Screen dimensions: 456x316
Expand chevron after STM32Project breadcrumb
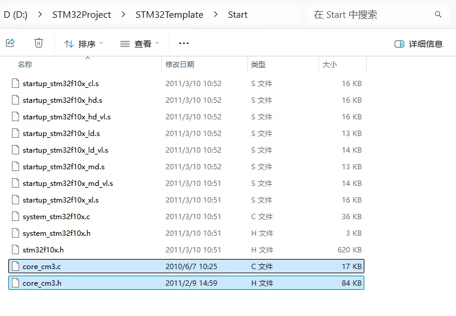pos(123,14)
